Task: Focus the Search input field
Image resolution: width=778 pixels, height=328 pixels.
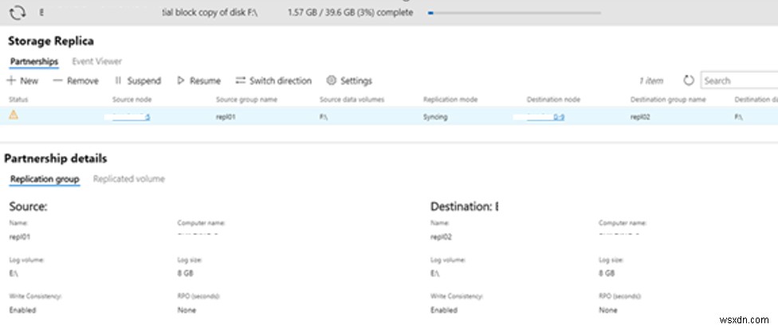Action: 739,80
